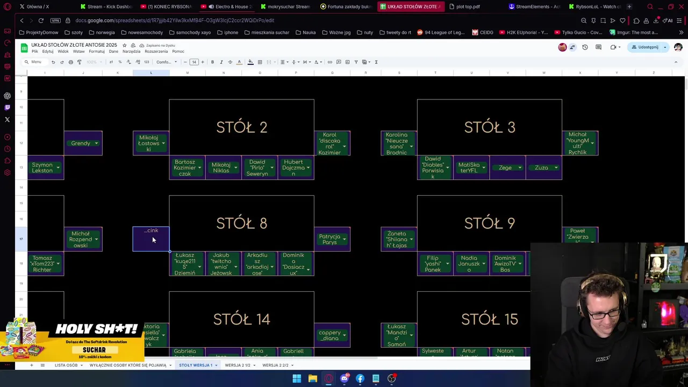Open the text color picker
Viewport: 688px width, 387px height.
click(239, 62)
